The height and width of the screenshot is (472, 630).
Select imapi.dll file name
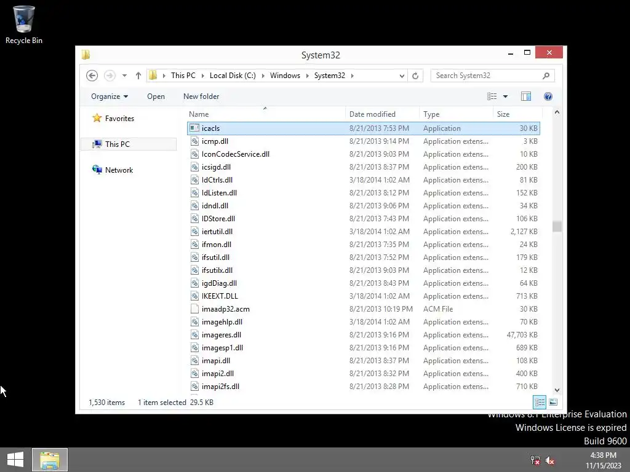(x=216, y=360)
